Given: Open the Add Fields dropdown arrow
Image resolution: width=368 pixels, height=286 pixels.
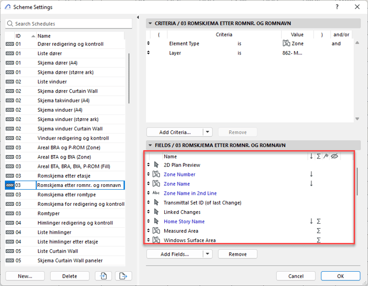Looking at the screenshot, I should pyautogui.click(x=207, y=254).
